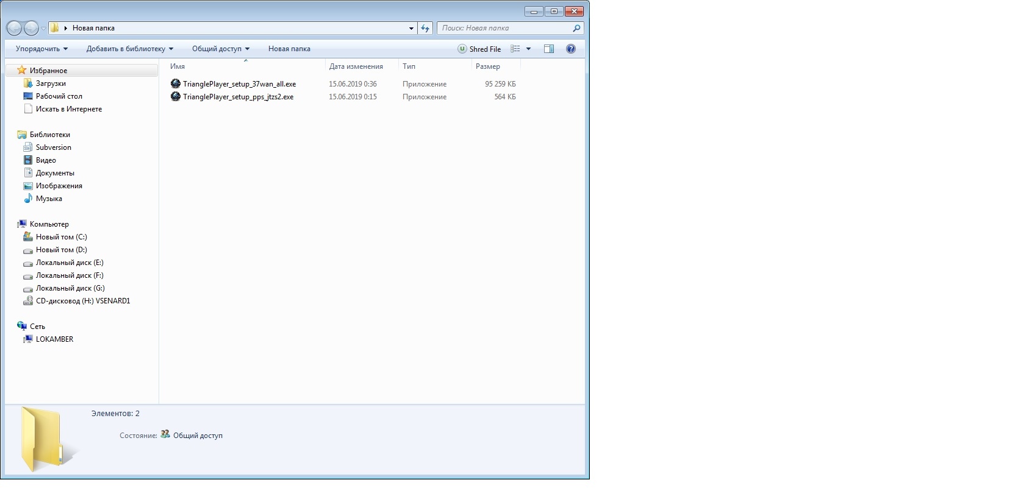Expand the Общий доступ dropdown
The height and width of the screenshot is (502, 1029).
click(220, 49)
